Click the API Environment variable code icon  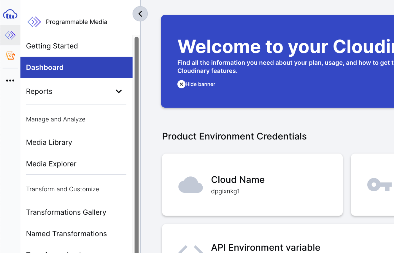191,249
